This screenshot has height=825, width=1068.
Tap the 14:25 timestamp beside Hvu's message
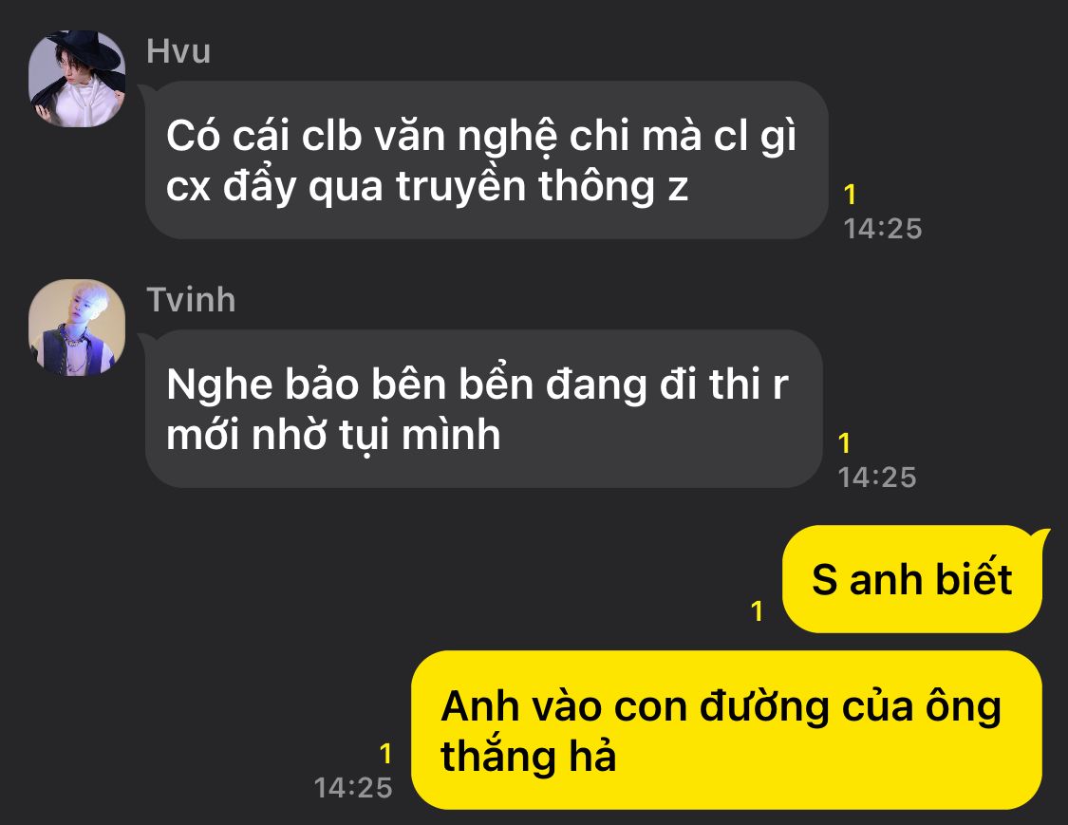[883, 229]
